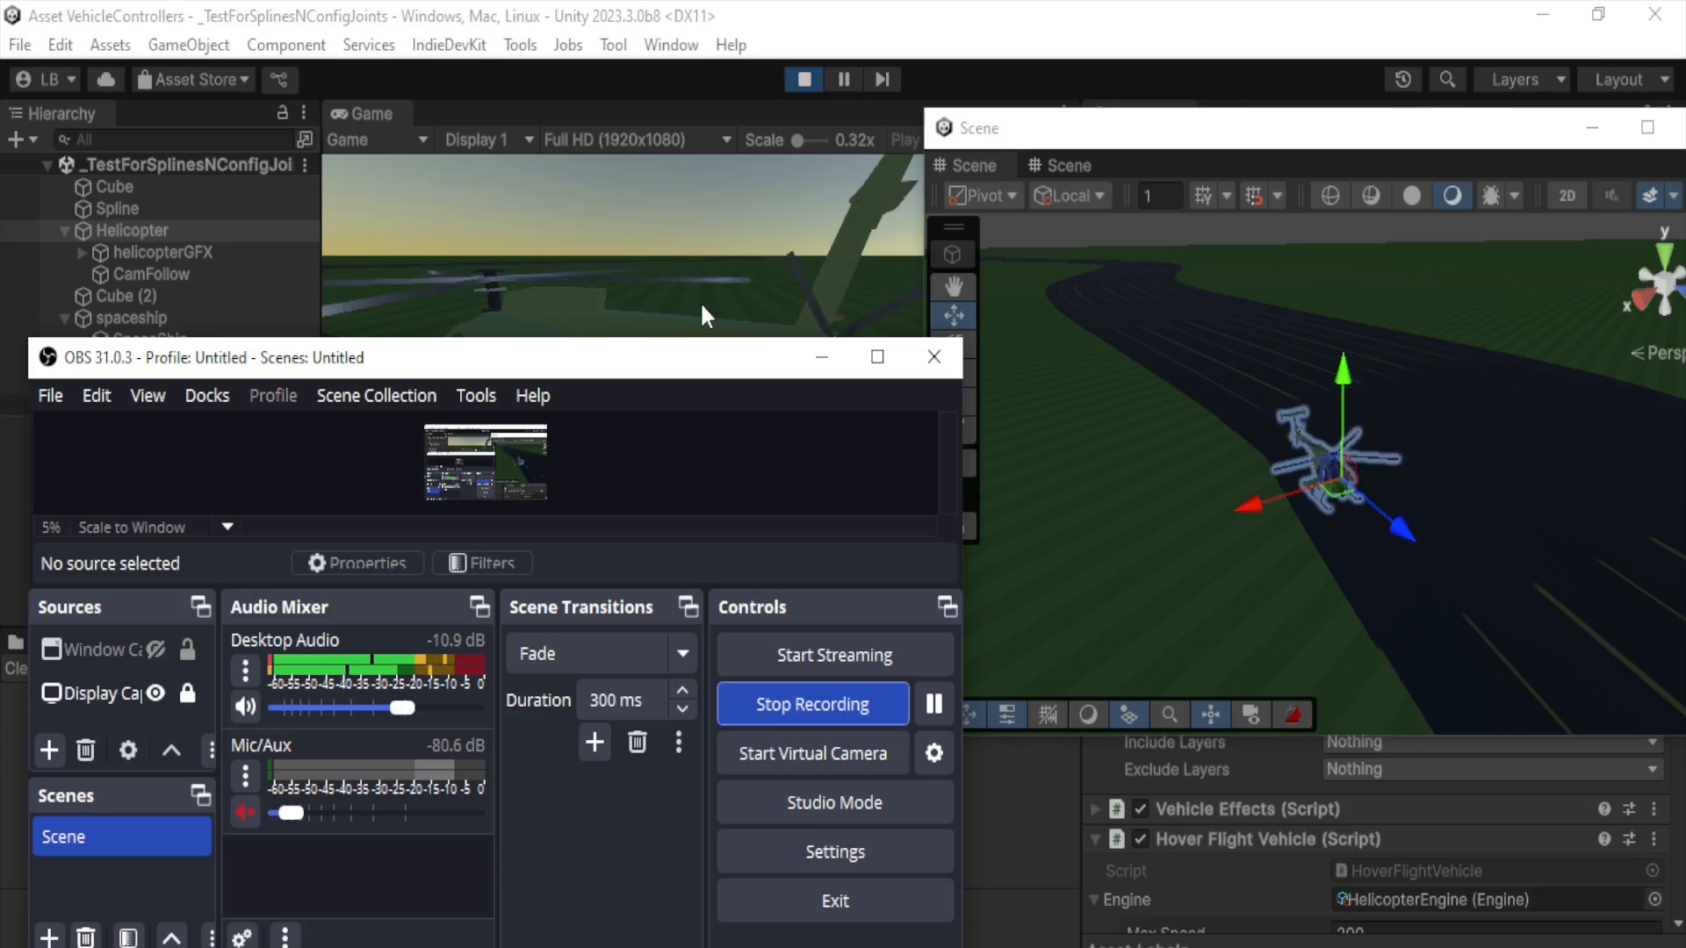Viewport: 1686px width, 948px height.
Task: Open OBS Settings from Controls
Action: 835,851
